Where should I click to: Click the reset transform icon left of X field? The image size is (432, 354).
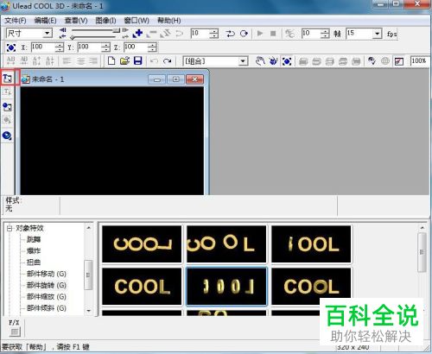tap(11, 47)
